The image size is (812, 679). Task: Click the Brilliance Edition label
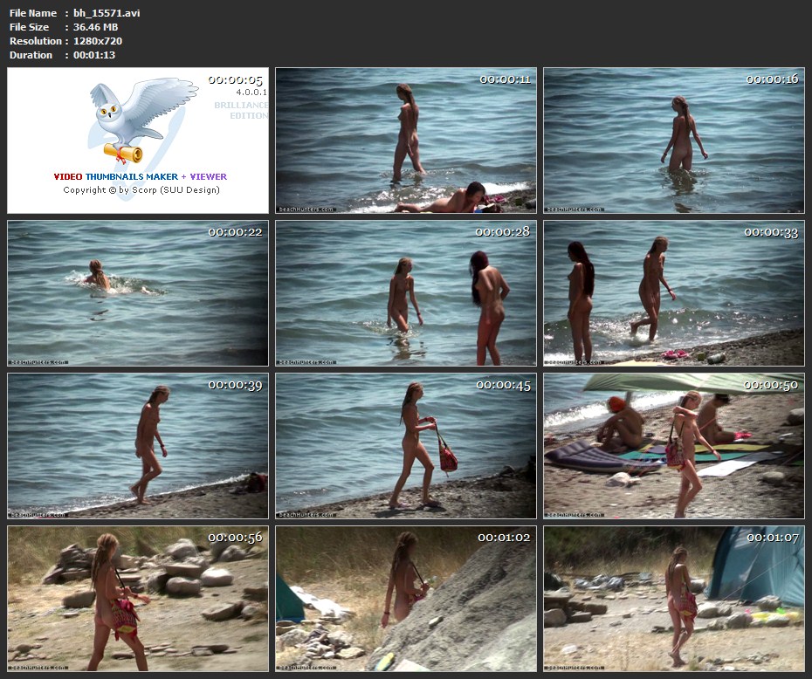point(241,110)
